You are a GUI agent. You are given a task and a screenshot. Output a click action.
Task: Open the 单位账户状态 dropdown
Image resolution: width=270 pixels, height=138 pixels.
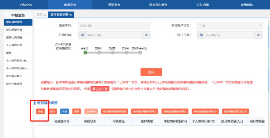coord(229,26)
